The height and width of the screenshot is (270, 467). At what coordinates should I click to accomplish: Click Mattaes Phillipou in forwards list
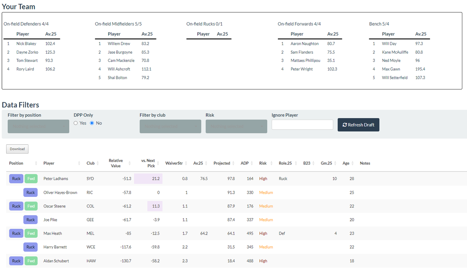click(305, 60)
